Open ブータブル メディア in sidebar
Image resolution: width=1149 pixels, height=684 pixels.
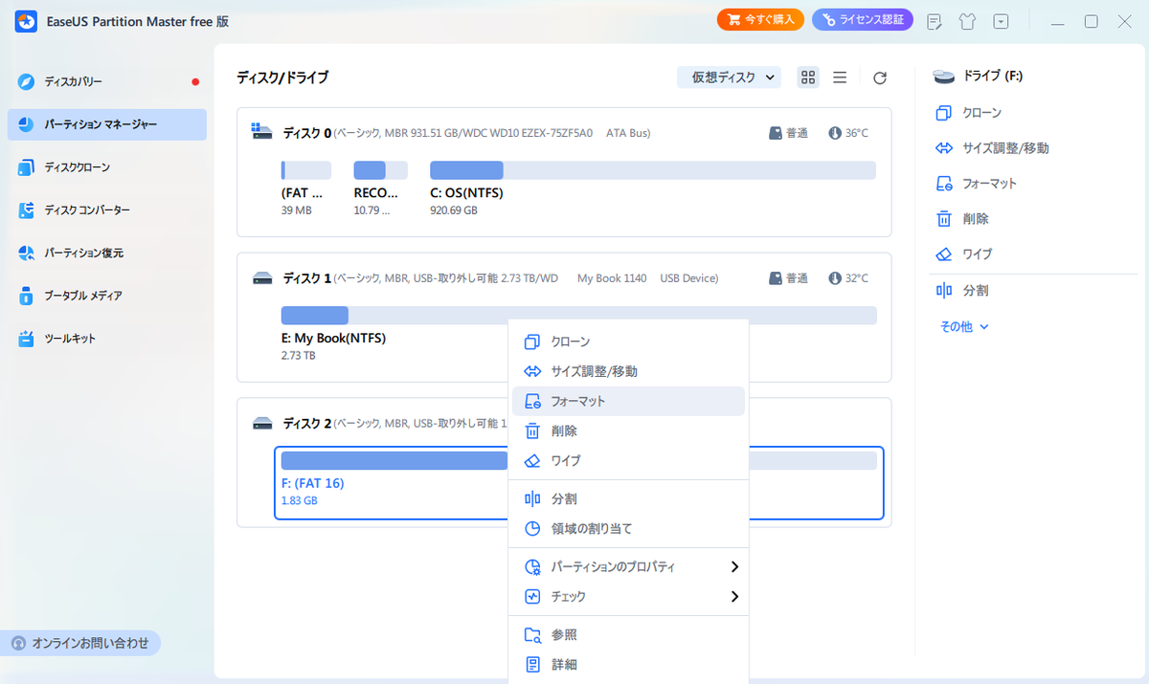[x=107, y=296]
